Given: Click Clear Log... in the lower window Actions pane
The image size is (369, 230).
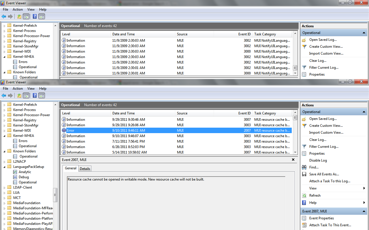Looking at the screenshot, I should (318, 140).
